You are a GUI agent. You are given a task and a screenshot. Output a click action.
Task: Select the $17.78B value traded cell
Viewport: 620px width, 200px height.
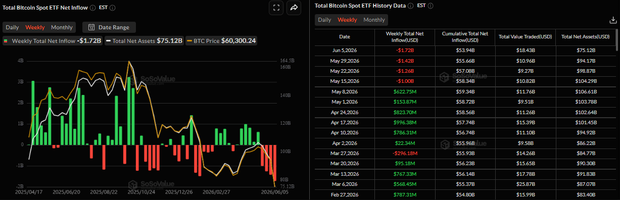525,174
